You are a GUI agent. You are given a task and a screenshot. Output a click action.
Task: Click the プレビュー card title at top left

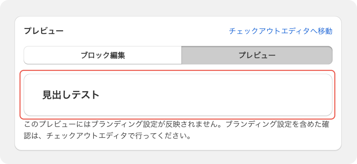coord(44,31)
